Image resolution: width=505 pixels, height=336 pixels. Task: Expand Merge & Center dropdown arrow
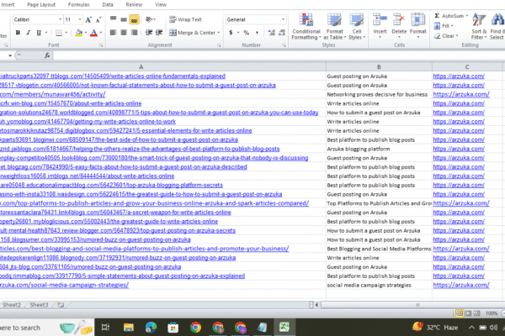(x=219, y=33)
